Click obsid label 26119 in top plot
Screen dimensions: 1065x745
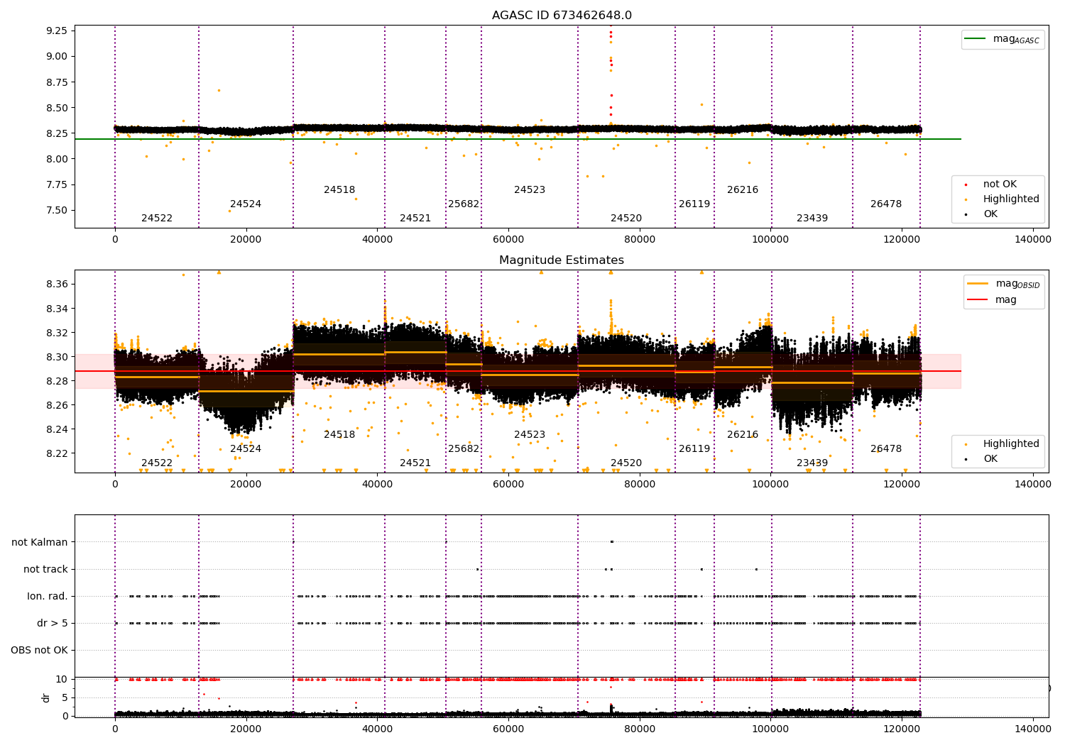click(694, 204)
